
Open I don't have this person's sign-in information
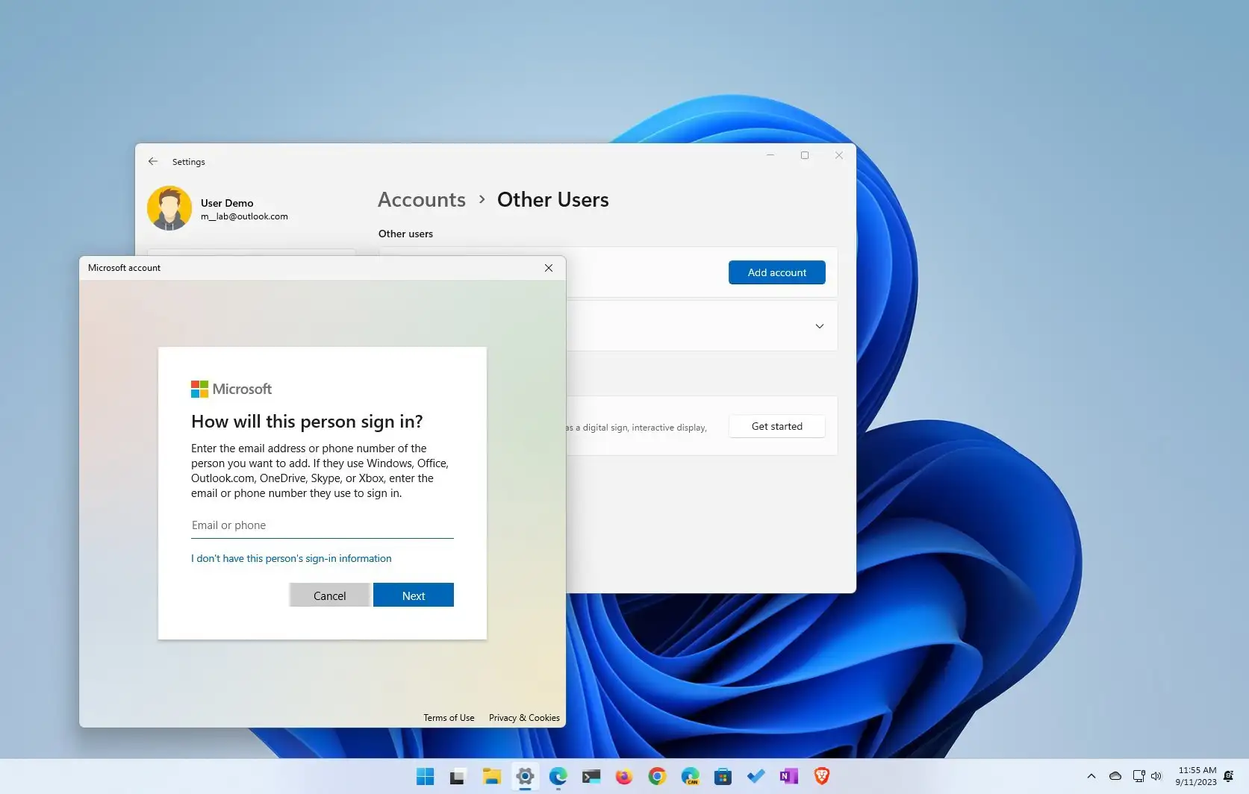click(x=291, y=558)
